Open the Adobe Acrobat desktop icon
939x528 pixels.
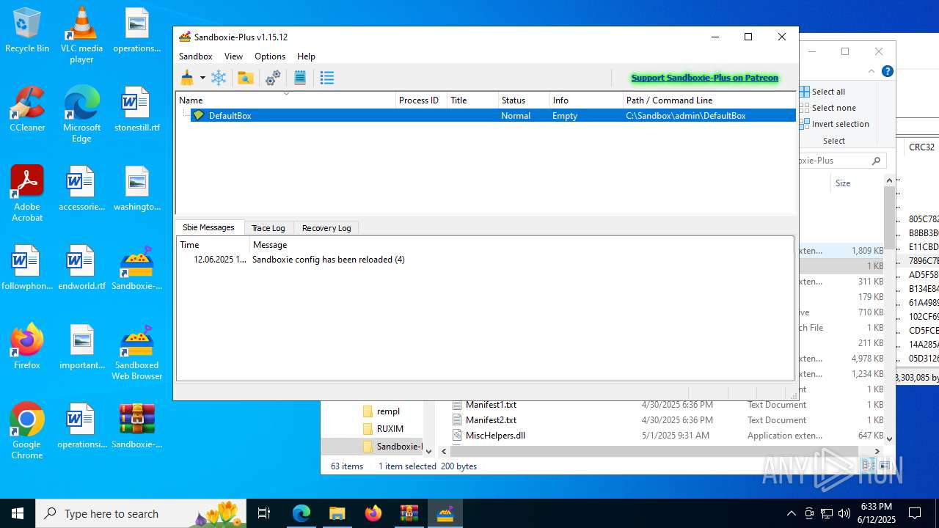(27, 194)
